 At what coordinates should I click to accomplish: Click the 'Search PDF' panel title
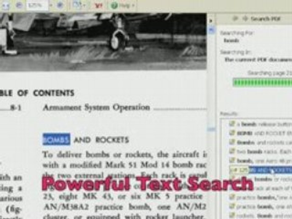point(266,19)
